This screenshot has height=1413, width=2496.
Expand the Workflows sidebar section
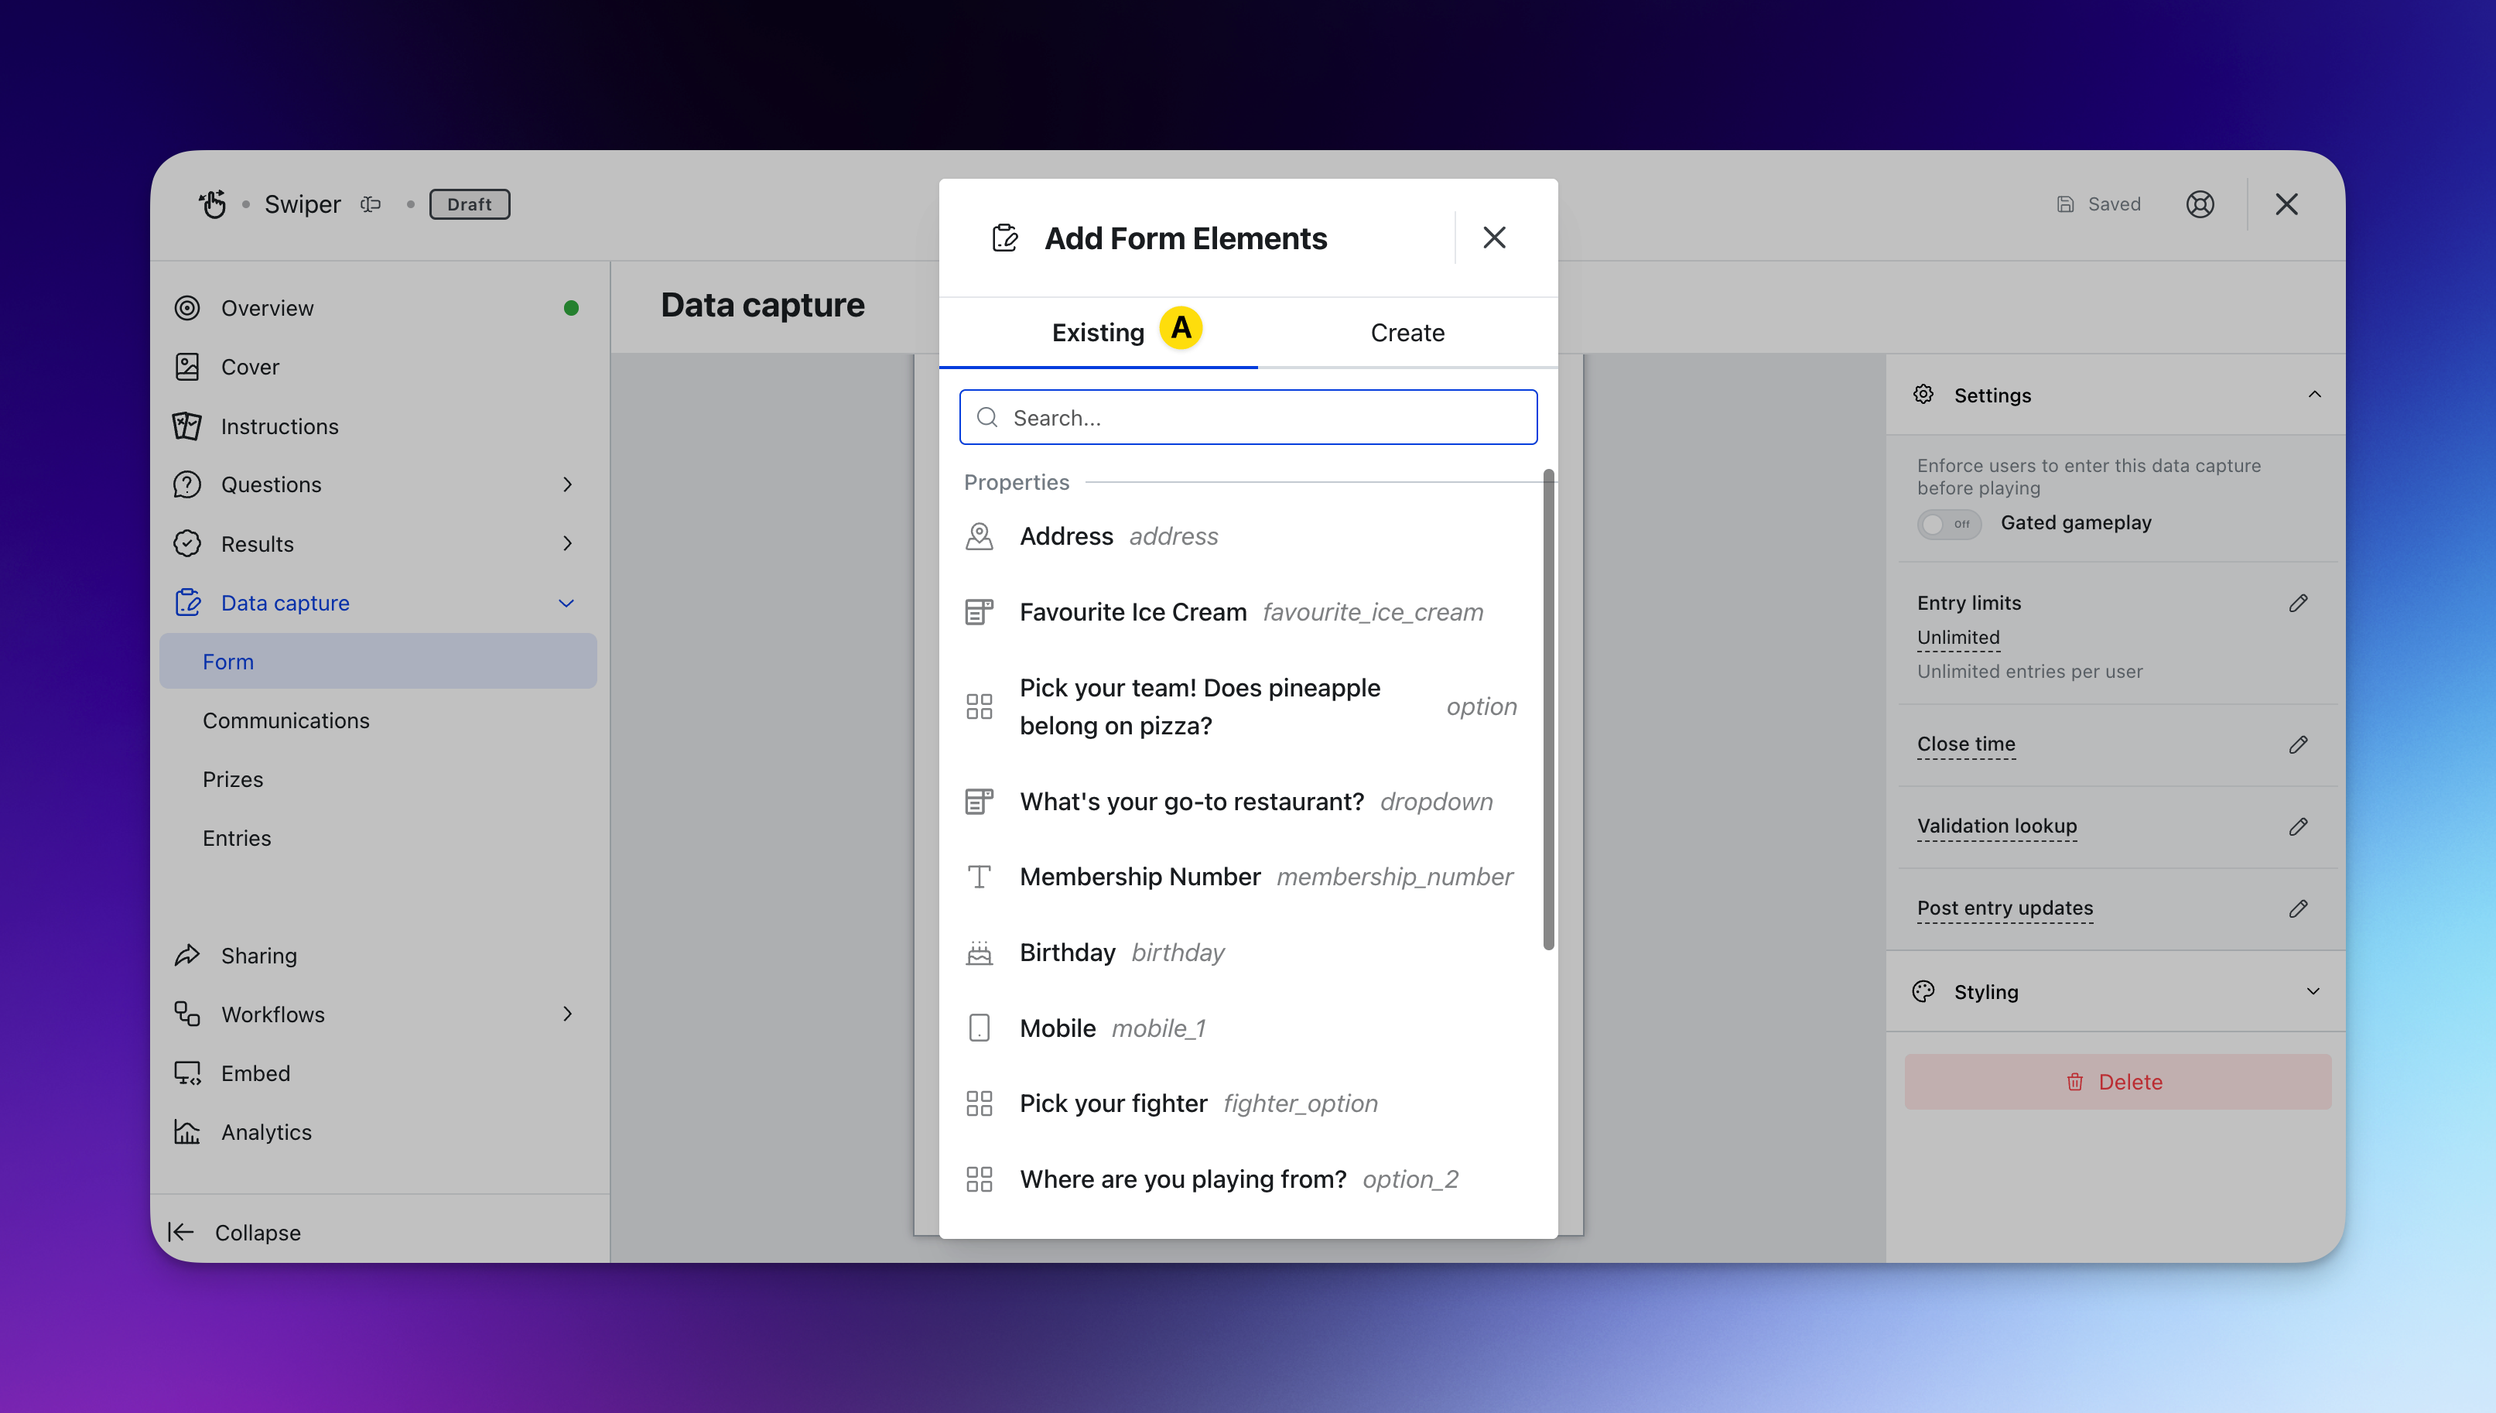point(567,1014)
